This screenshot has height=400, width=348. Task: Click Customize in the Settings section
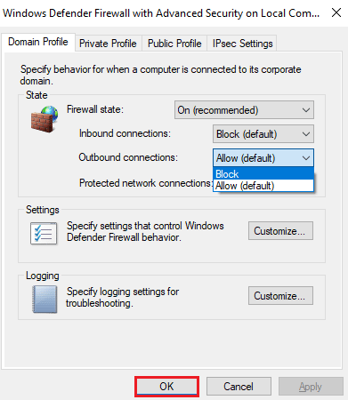(x=280, y=231)
